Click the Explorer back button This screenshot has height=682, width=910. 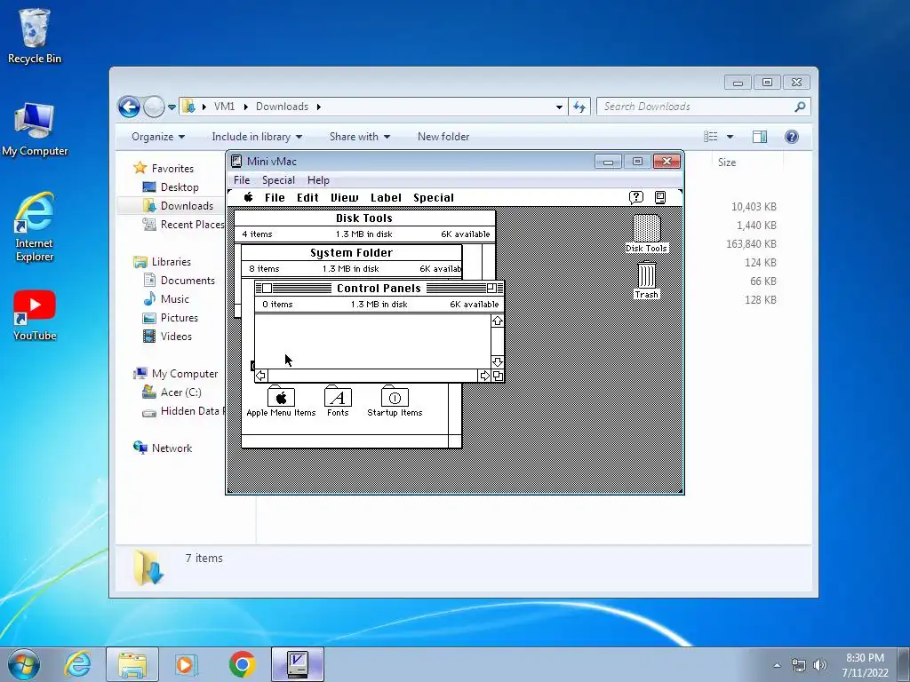pyautogui.click(x=129, y=107)
